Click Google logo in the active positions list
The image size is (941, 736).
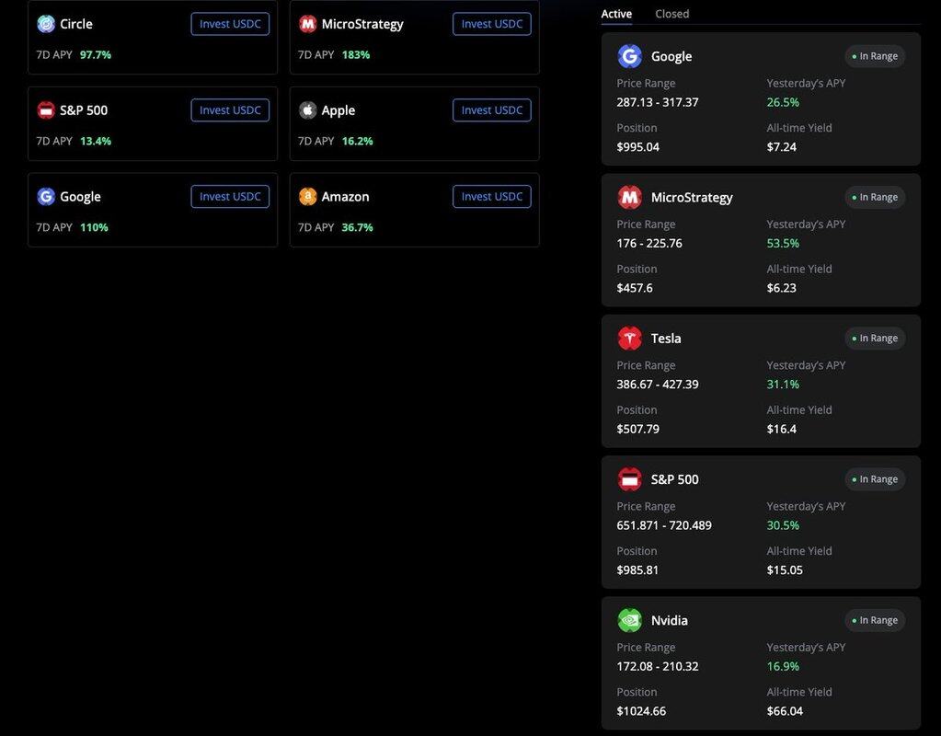point(629,56)
